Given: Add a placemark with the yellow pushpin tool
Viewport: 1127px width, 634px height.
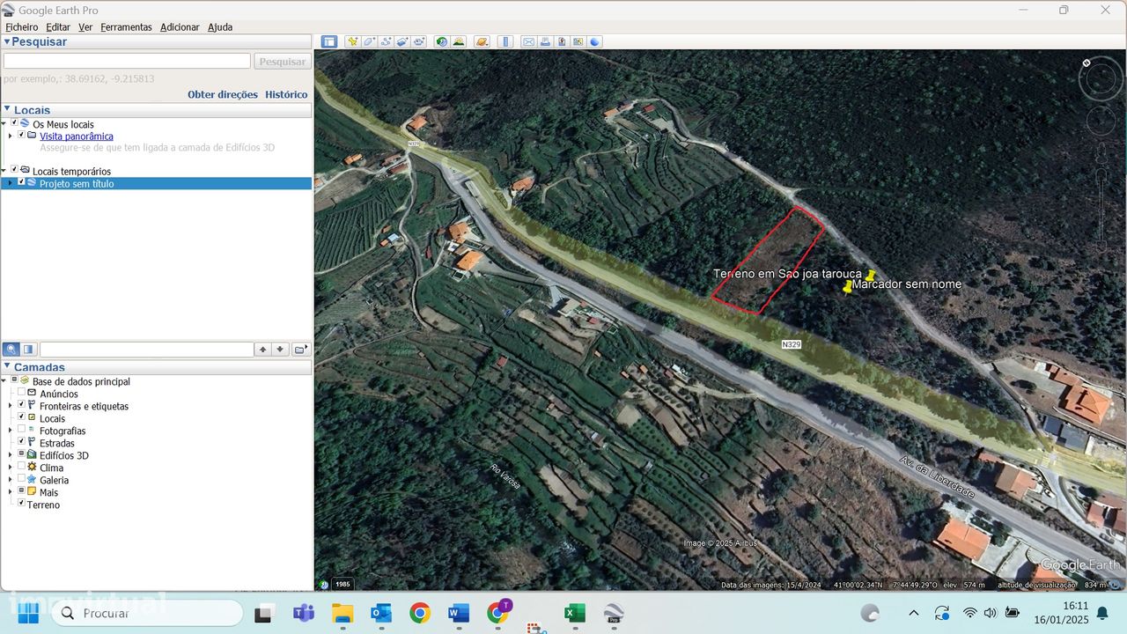Looking at the screenshot, I should pos(353,41).
